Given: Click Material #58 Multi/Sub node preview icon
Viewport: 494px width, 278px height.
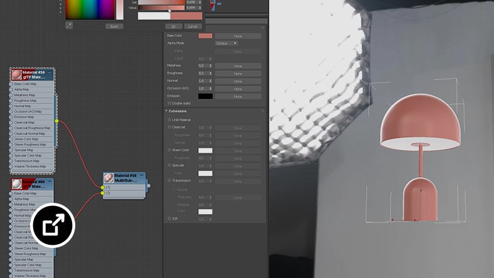Looking at the screenshot, I should click(109, 178).
